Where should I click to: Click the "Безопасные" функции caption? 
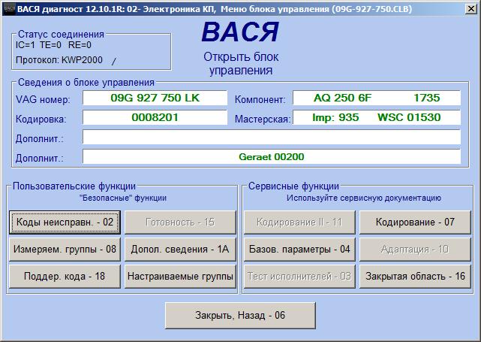click(123, 198)
